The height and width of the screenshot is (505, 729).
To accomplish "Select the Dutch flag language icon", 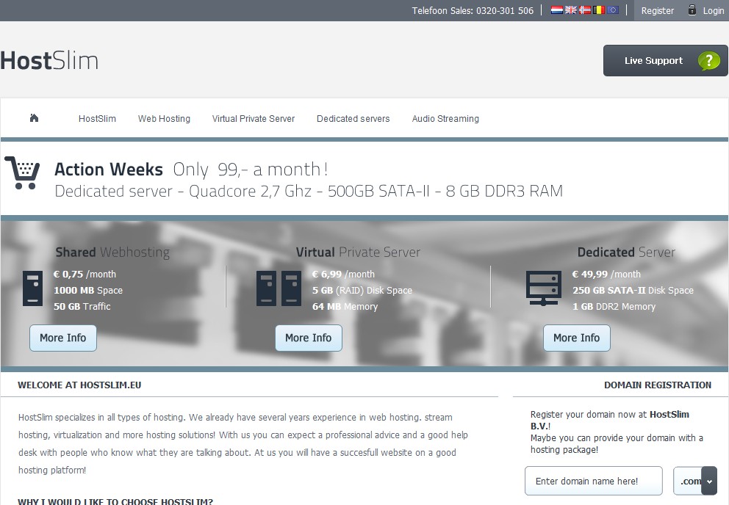I will 556,10.
